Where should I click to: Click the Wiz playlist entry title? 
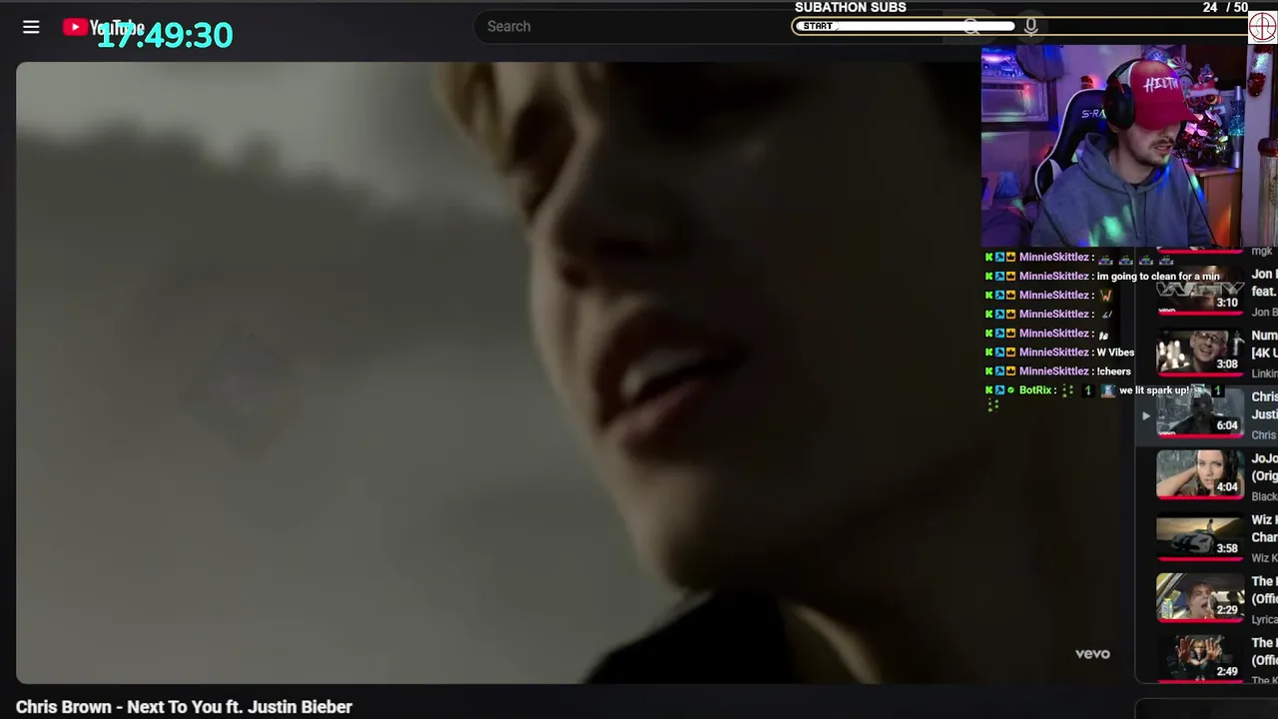[x=1264, y=528]
